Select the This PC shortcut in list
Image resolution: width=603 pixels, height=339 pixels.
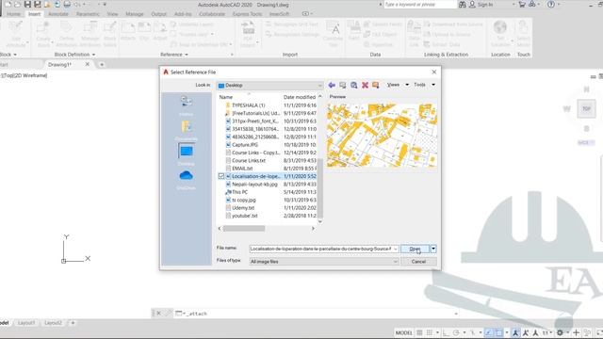239,192
